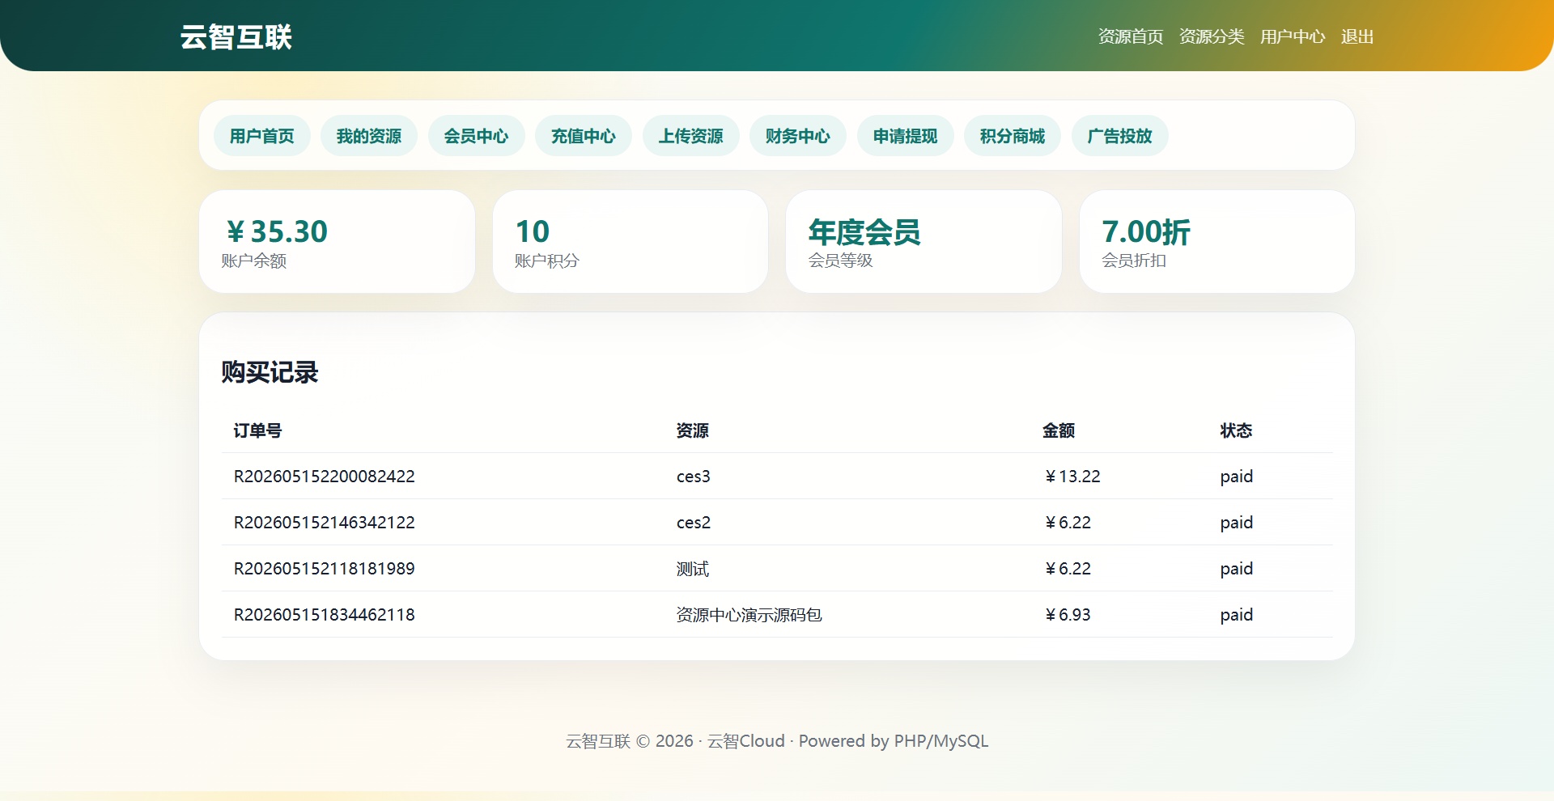
Task: Open the 积分商城 tab
Action: 1013,135
